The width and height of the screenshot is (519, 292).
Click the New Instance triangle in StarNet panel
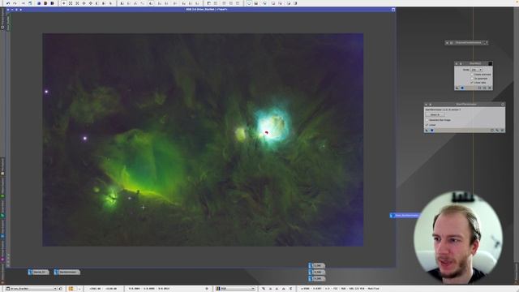pos(457,88)
